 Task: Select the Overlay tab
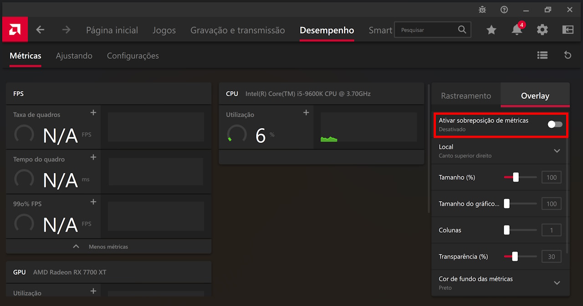tap(535, 96)
